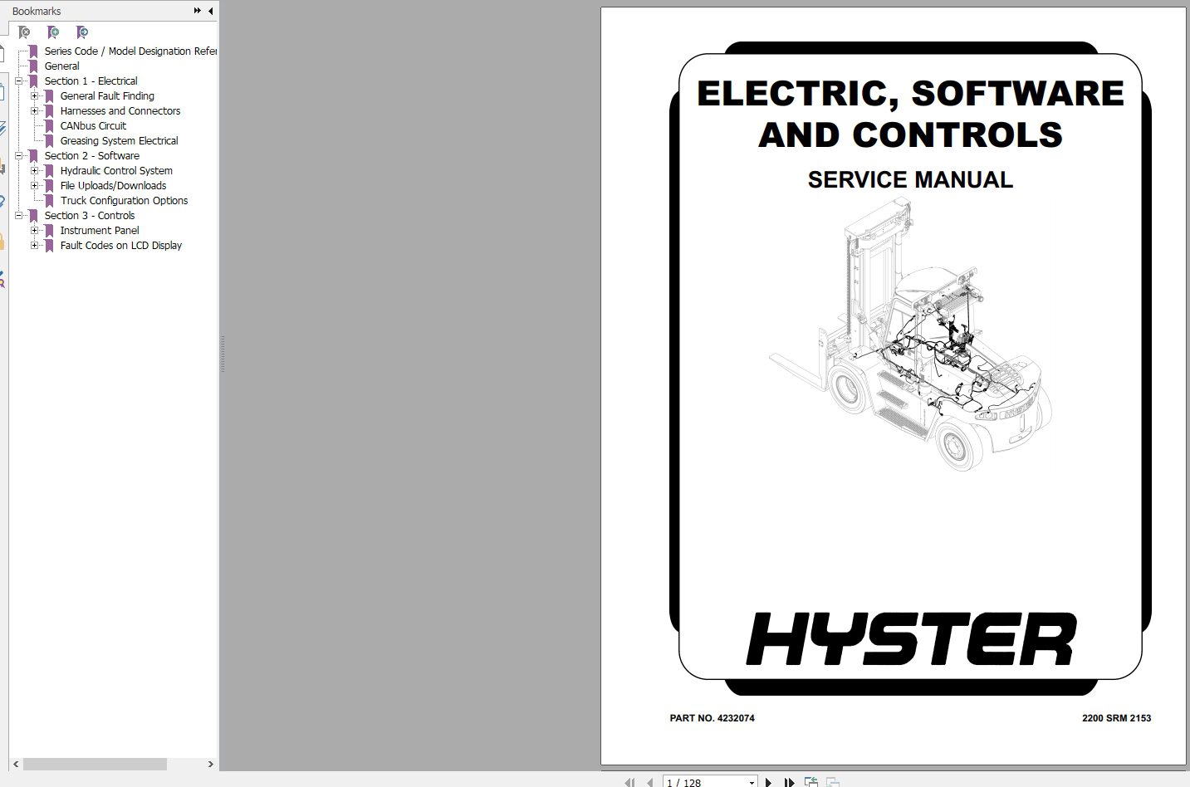Screen dimensions: 1190x787
Task: Expand Instrument Panel bookmark
Action: (x=34, y=231)
